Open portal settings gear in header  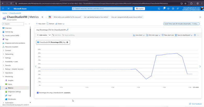[x=168, y=9]
